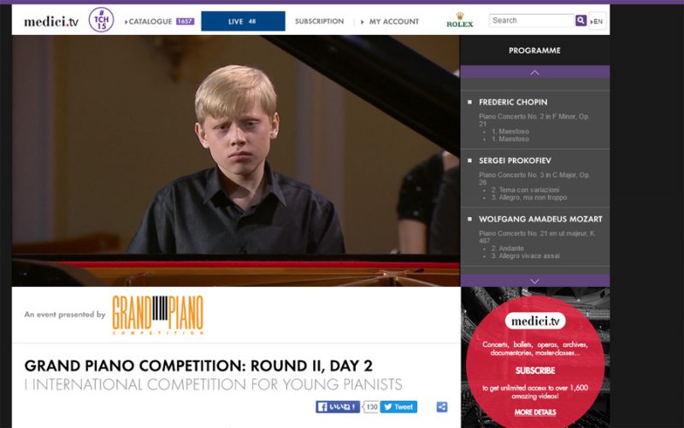Image resolution: width=684 pixels, height=428 pixels.
Task: Go to the medici.tv home logo
Action: (51, 21)
